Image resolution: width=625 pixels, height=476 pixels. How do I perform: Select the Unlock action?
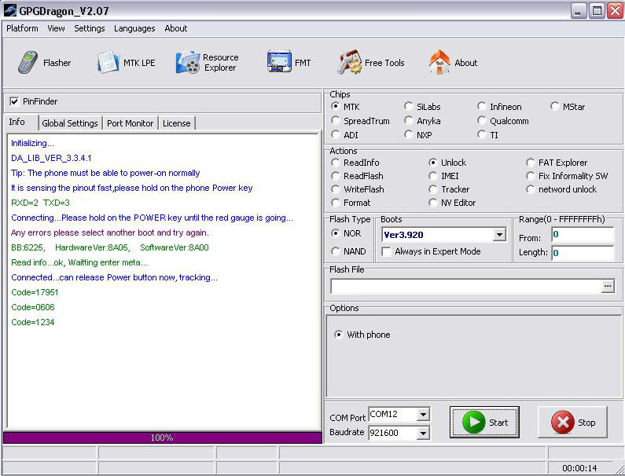point(433,163)
